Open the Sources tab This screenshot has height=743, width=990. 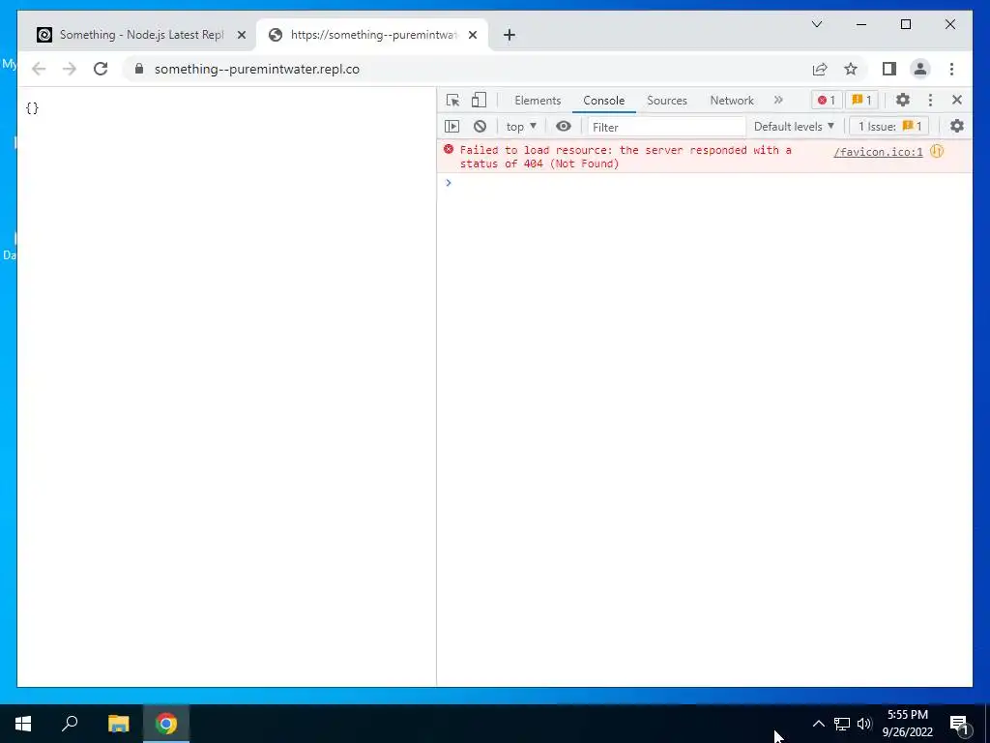(667, 101)
